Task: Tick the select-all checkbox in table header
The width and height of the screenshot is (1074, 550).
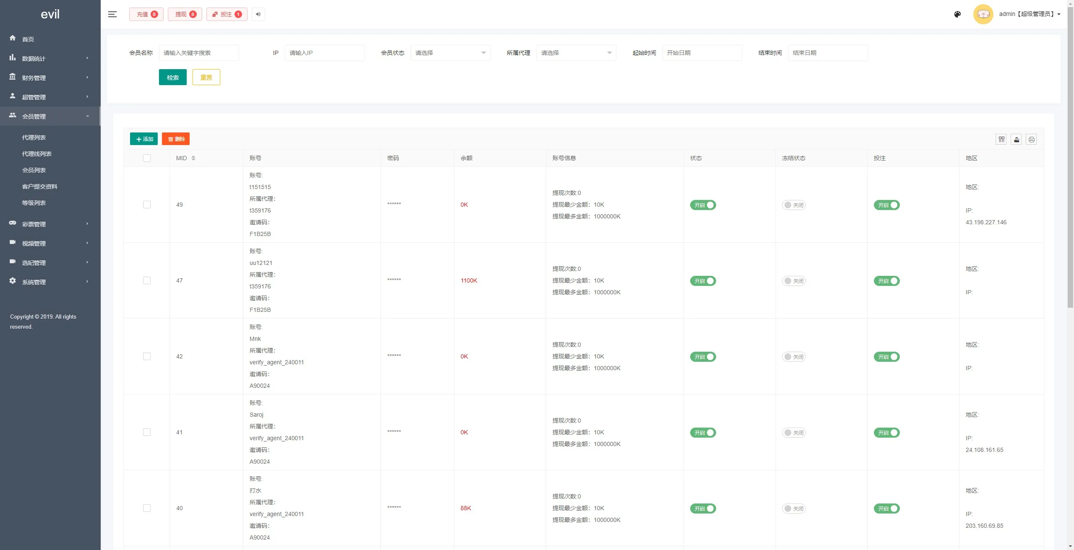Action: pos(147,158)
